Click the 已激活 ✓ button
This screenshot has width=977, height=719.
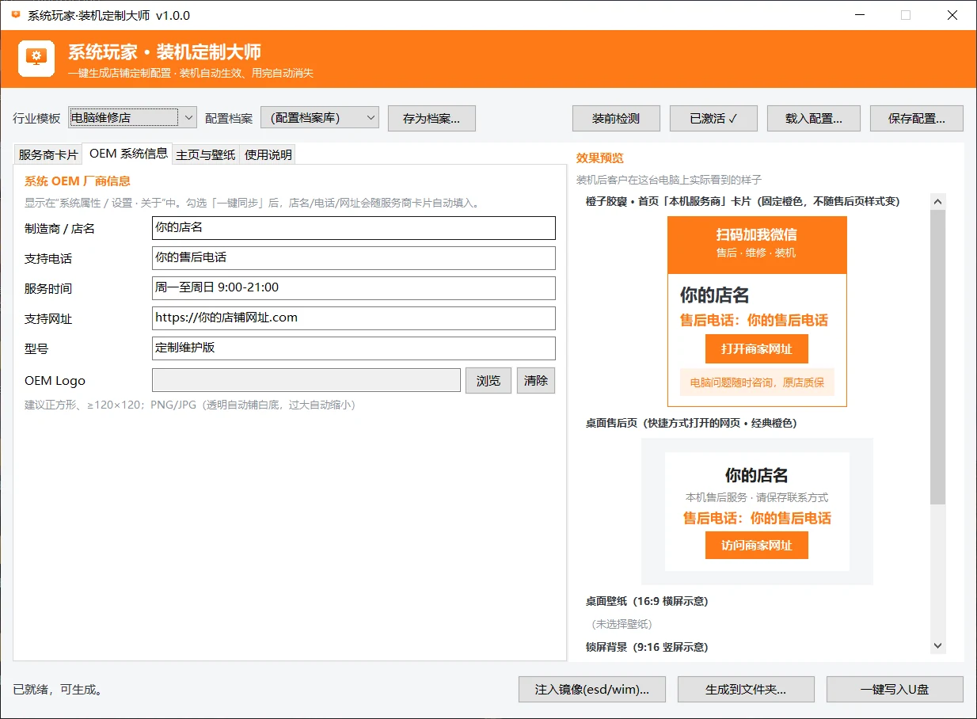(x=713, y=118)
